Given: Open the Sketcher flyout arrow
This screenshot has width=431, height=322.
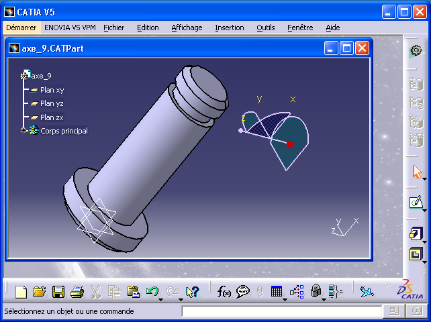Looking at the screenshot, I should [x=424, y=211].
